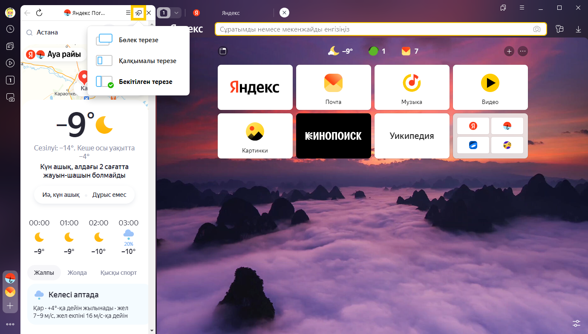Reload the weather side panel

[39, 13]
